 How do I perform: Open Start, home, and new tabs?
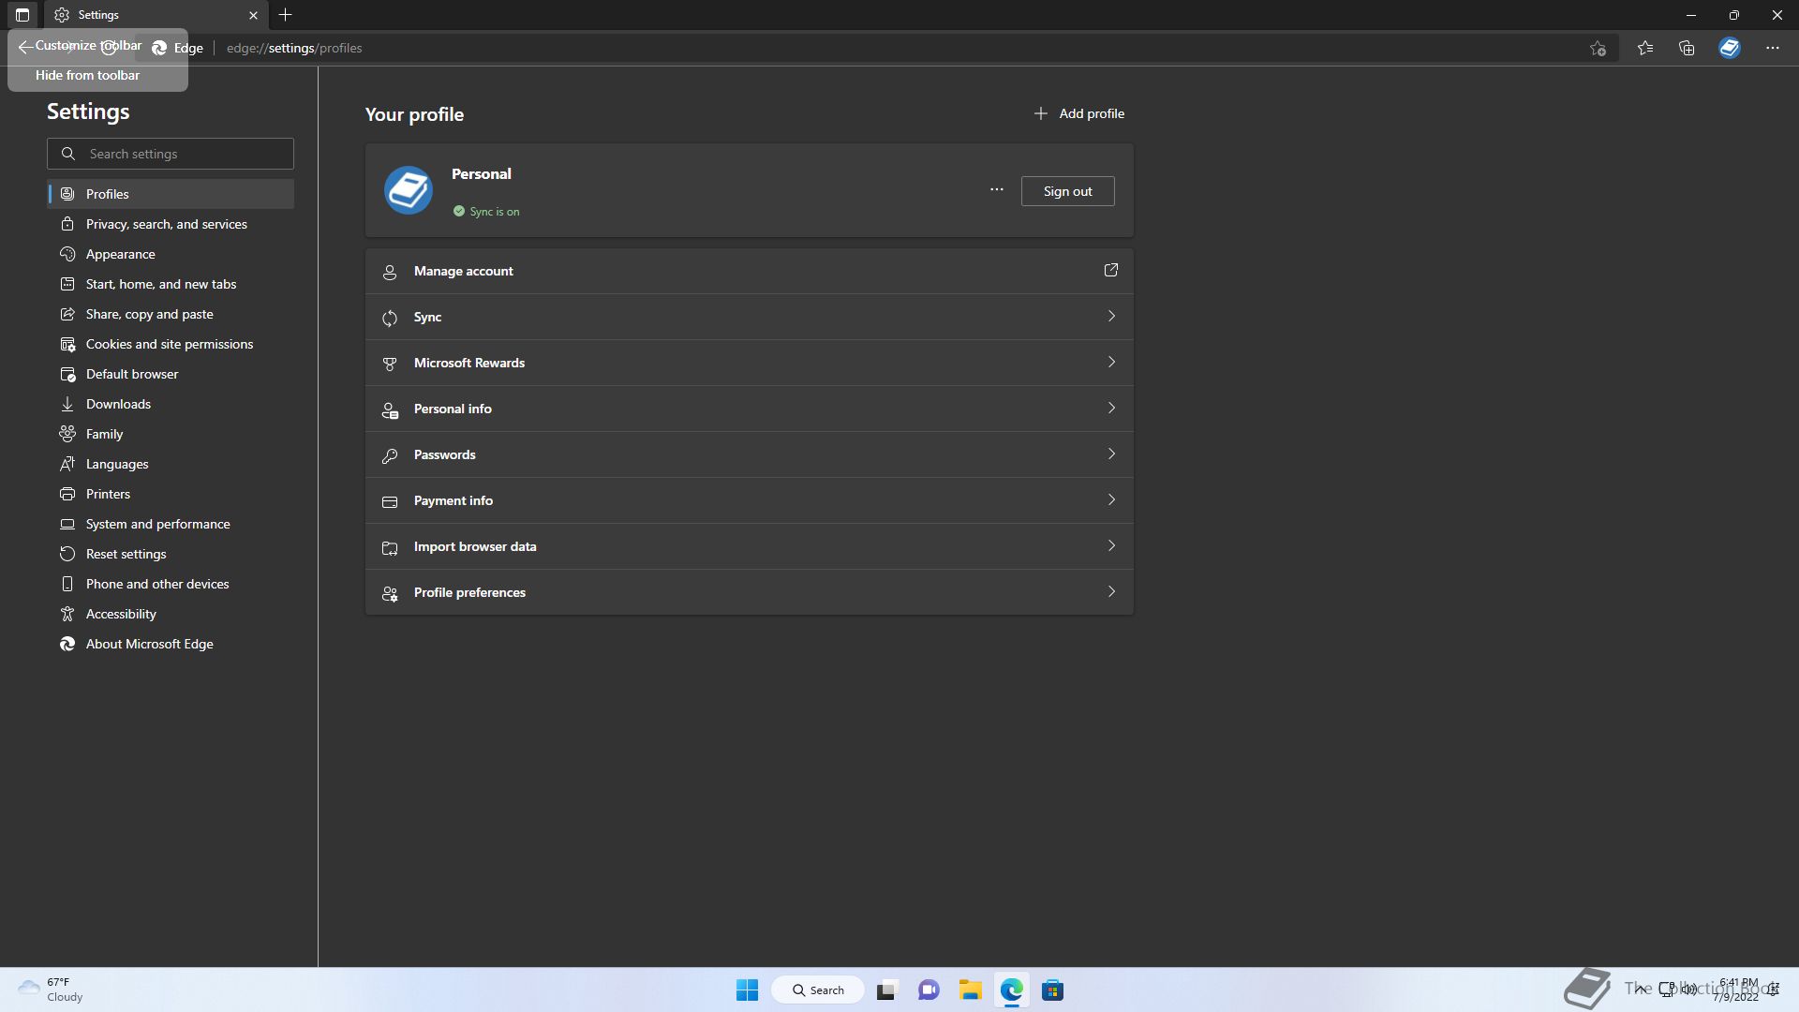171,284
